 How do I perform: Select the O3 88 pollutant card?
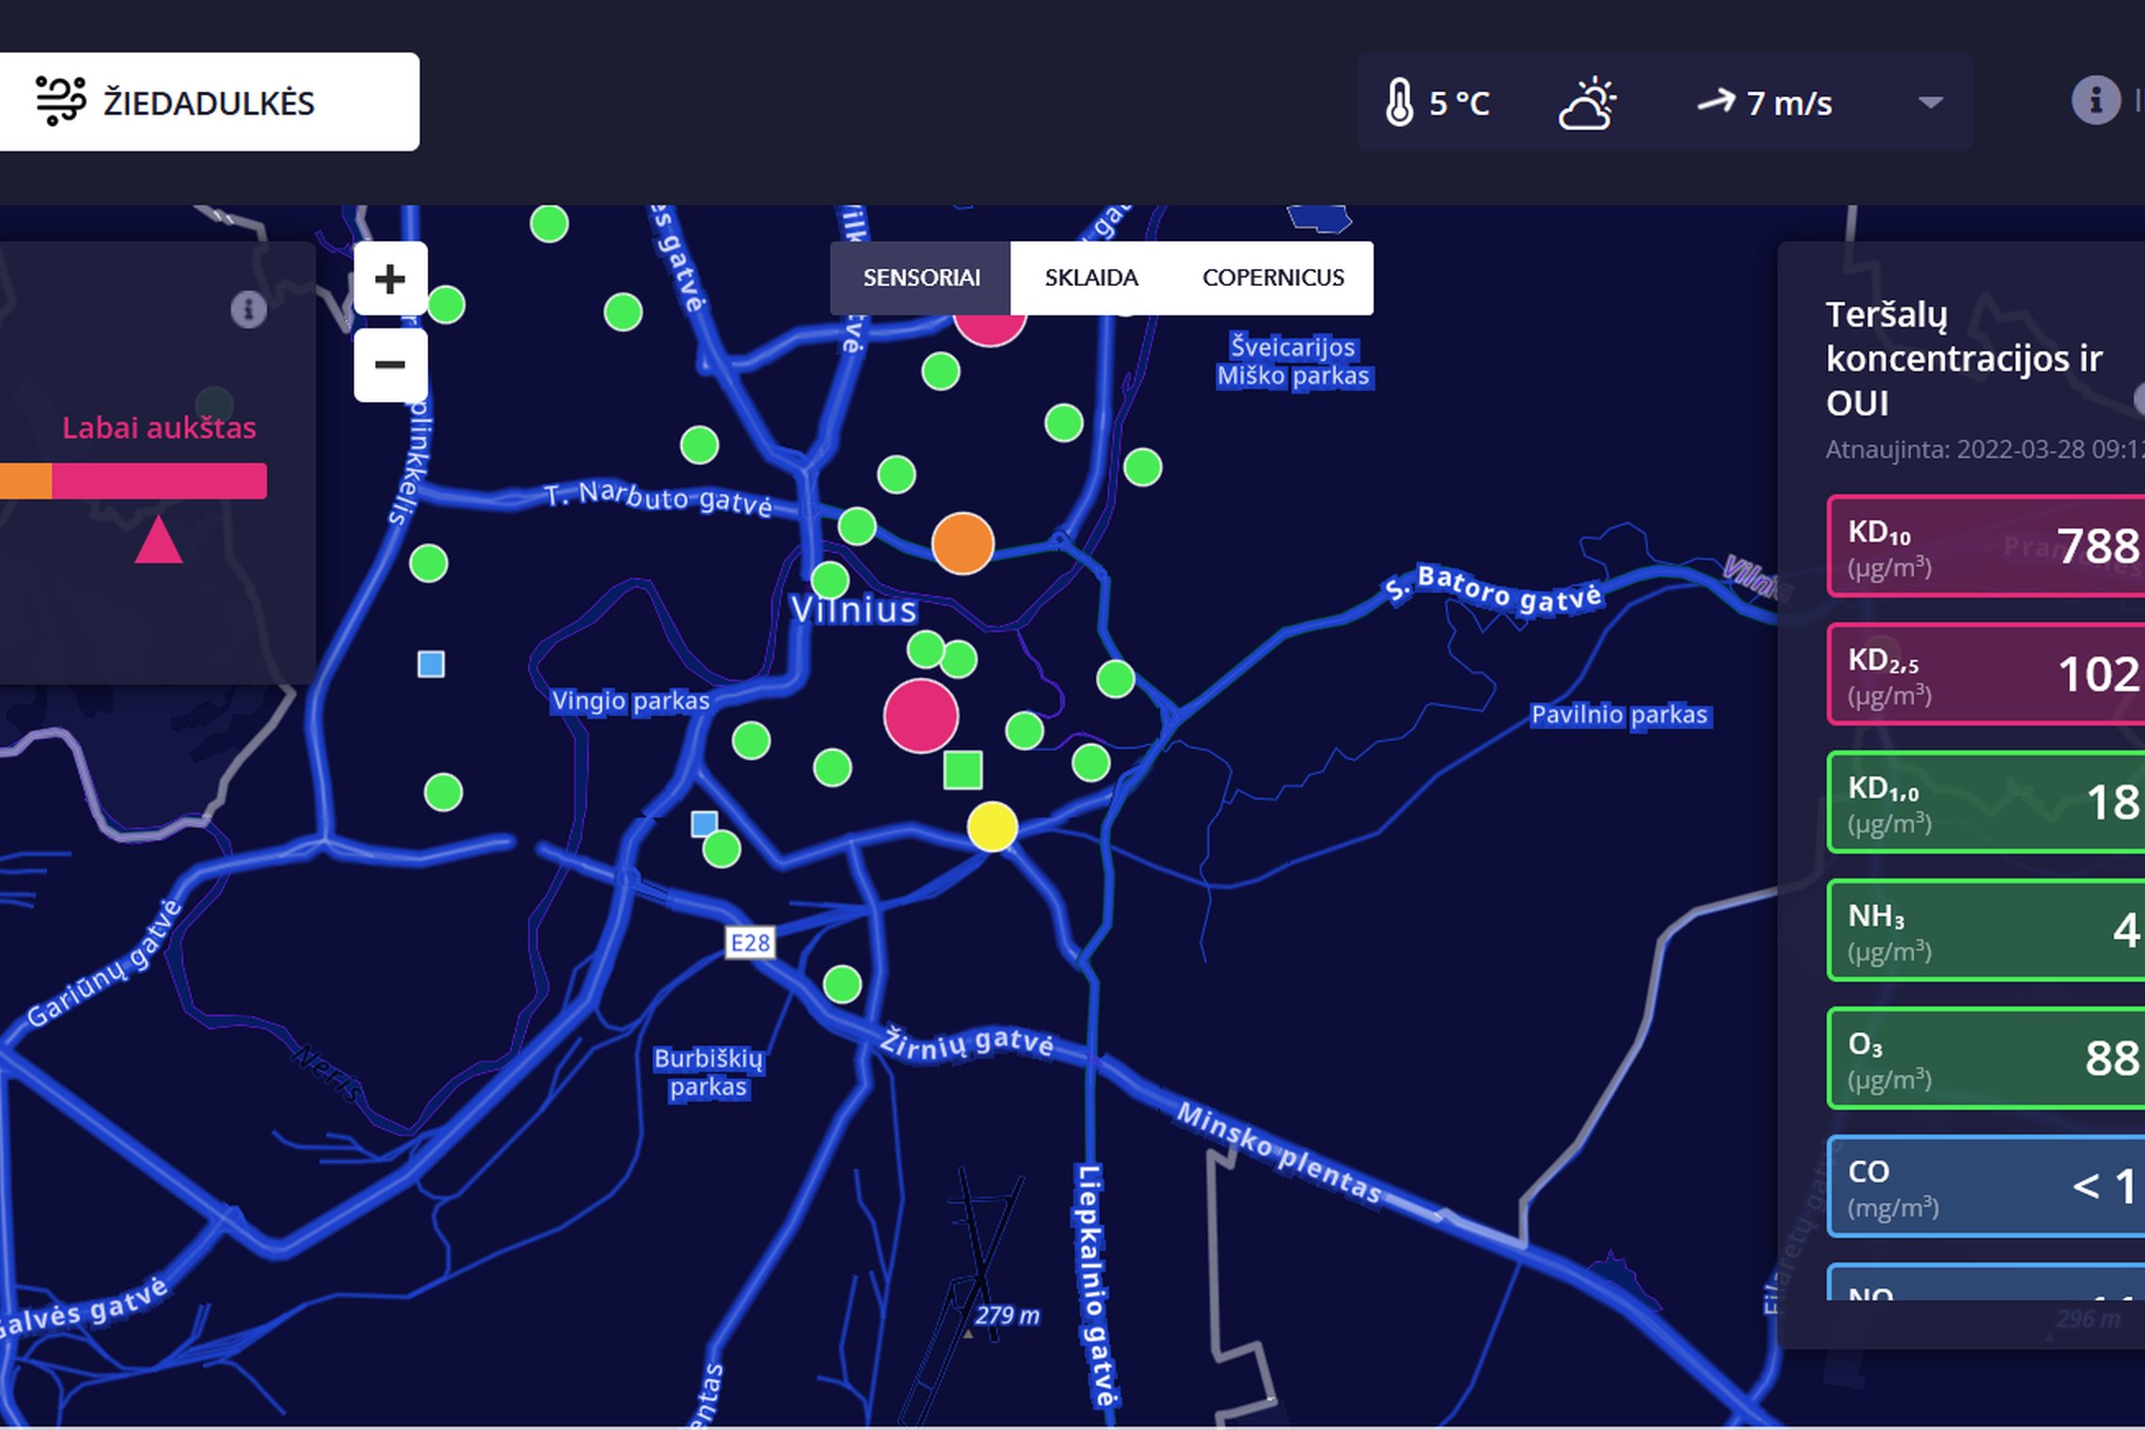(1986, 1058)
